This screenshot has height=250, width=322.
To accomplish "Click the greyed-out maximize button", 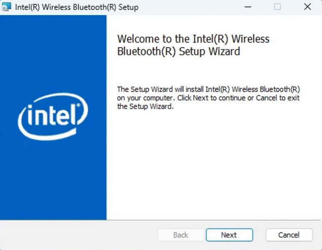I will (x=277, y=7).
